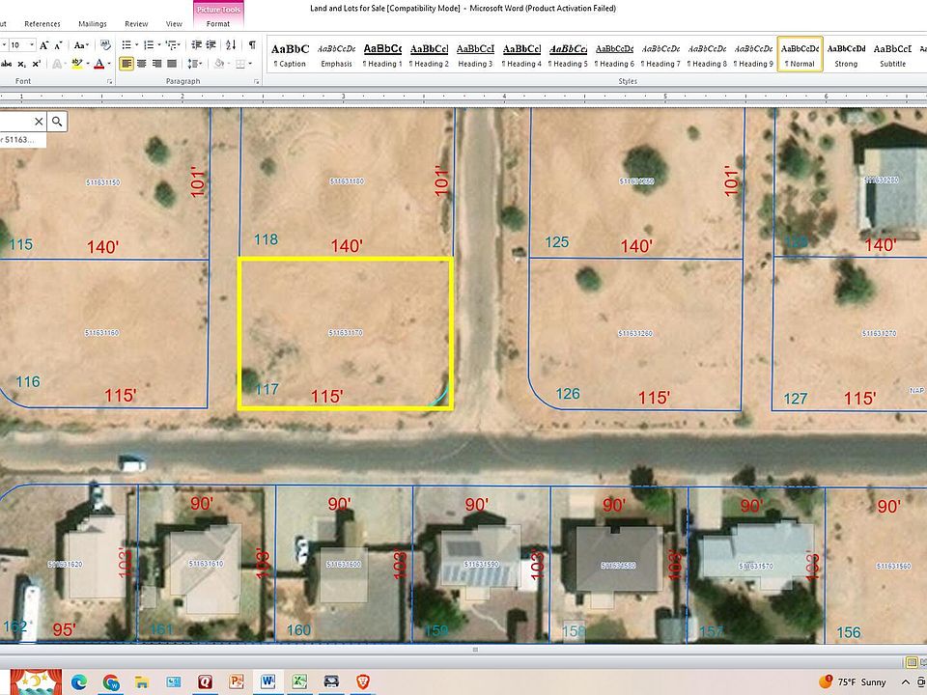Open Paragraph dialog launcher
Image resolution: width=927 pixels, height=695 pixels.
pyautogui.click(x=256, y=81)
